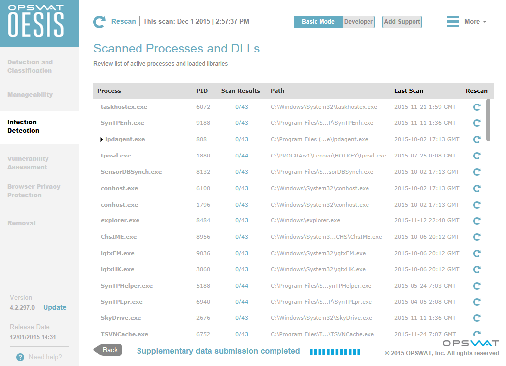Rescan igfxHK.exe using its row icon
Viewport: 506px width, 366px height.
click(x=477, y=270)
